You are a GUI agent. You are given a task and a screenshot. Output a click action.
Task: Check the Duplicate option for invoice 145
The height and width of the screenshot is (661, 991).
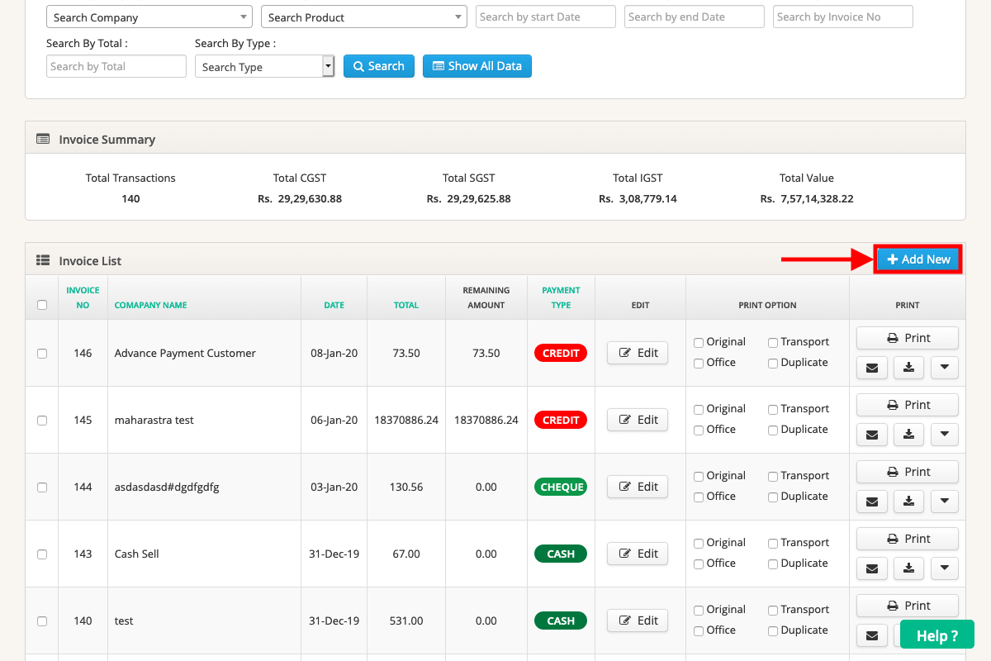pyautogui.click(x=771, y=429)
